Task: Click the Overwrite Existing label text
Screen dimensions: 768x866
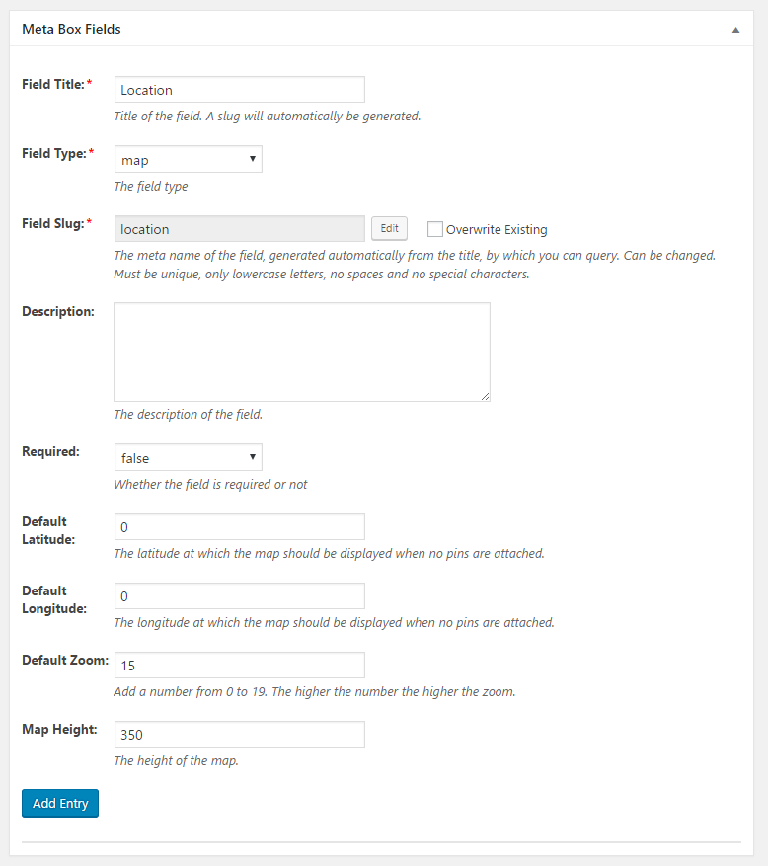Action: 497,229
